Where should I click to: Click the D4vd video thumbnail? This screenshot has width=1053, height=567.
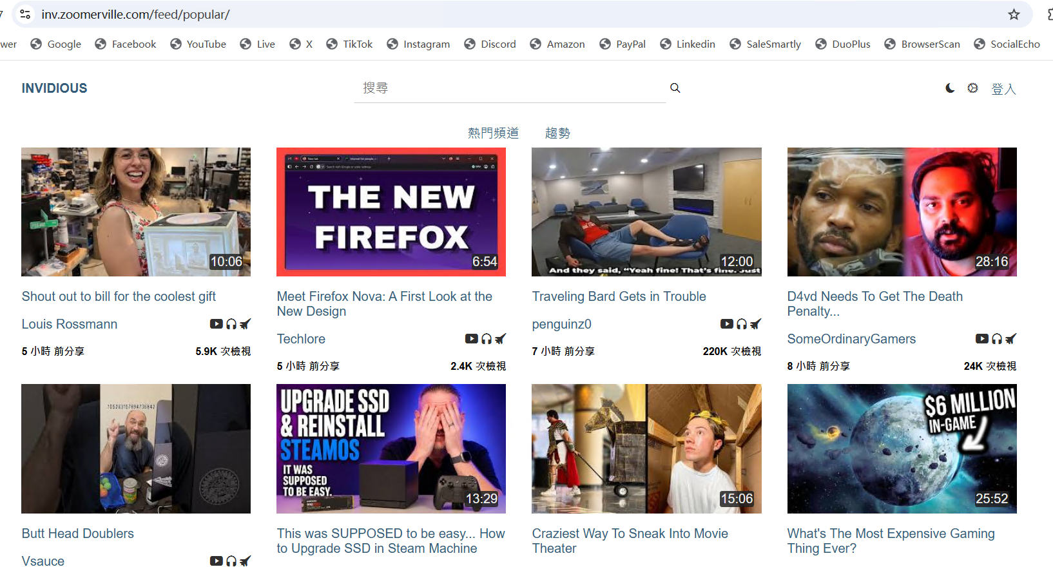click(x=902, y=212)
